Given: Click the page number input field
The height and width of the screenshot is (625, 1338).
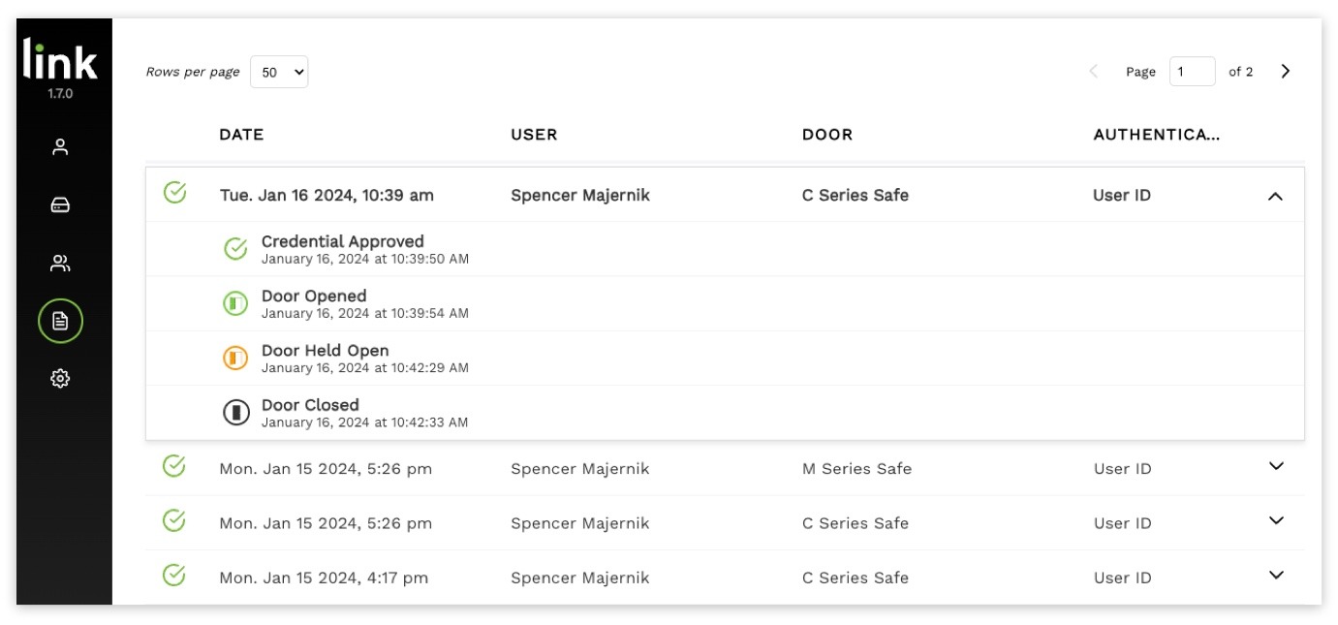Looking at the screenshot, I should click(1192, 71).
